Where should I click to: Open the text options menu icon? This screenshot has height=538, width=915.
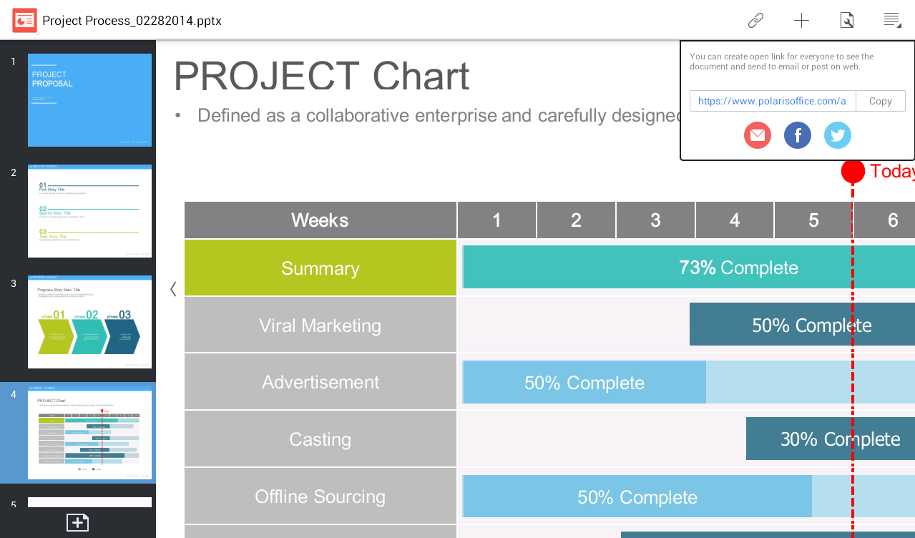(x=891, y=20)
